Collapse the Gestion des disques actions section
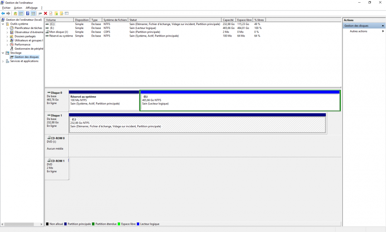The height and width of the screenshot is (232, 386). pyautogui.click(x=383, y=25)
